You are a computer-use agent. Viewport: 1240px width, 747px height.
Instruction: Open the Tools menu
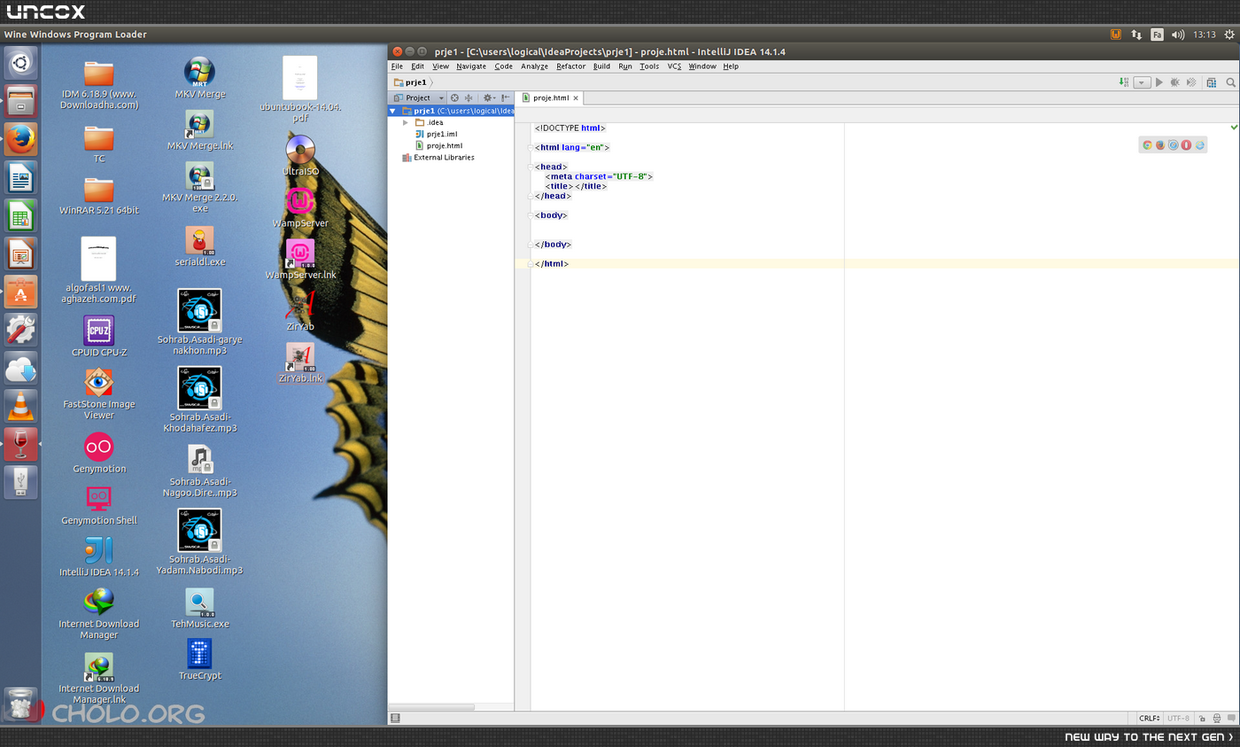649,66
